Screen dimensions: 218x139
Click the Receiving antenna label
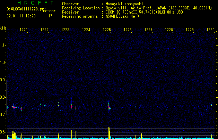[80, 16]
